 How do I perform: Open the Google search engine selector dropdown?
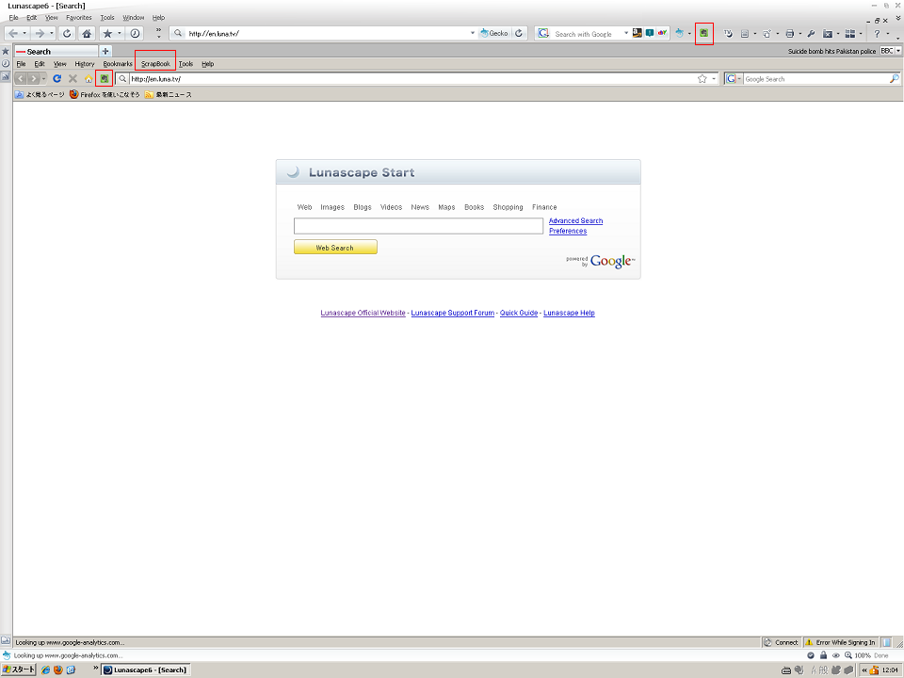click(x=740, y=78)
